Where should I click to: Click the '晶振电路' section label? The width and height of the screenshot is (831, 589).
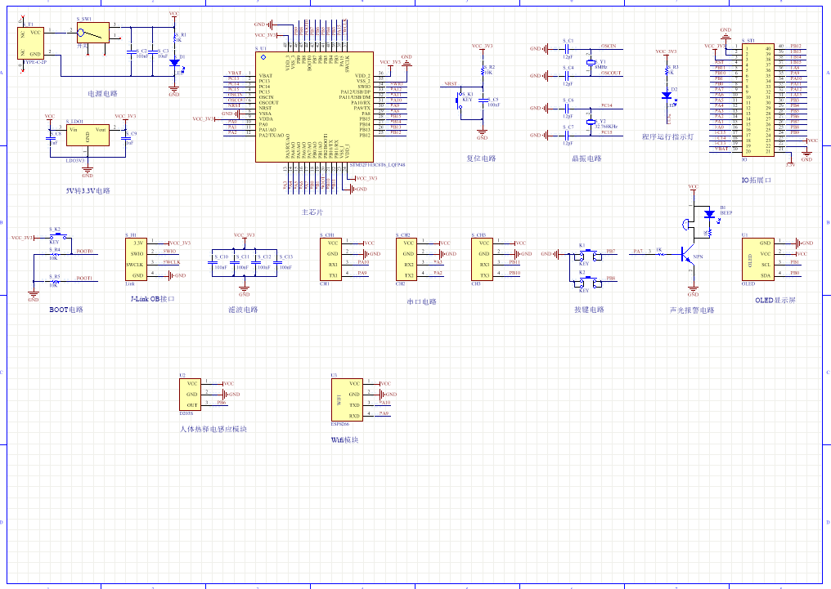coord(586,158)
